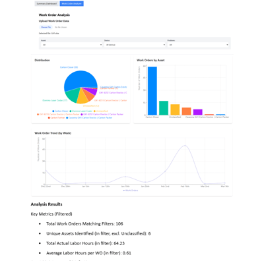Click the Dec 22nd point on trend line

(x=46, y=171)
